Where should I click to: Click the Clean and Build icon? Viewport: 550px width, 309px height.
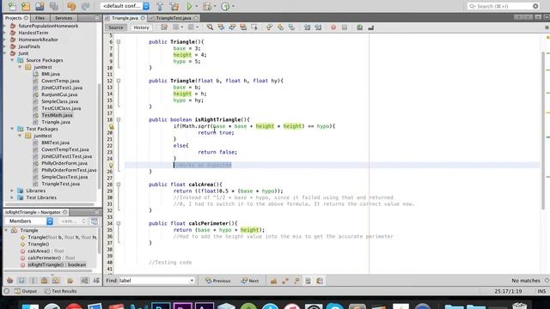(x=174, y=6)
